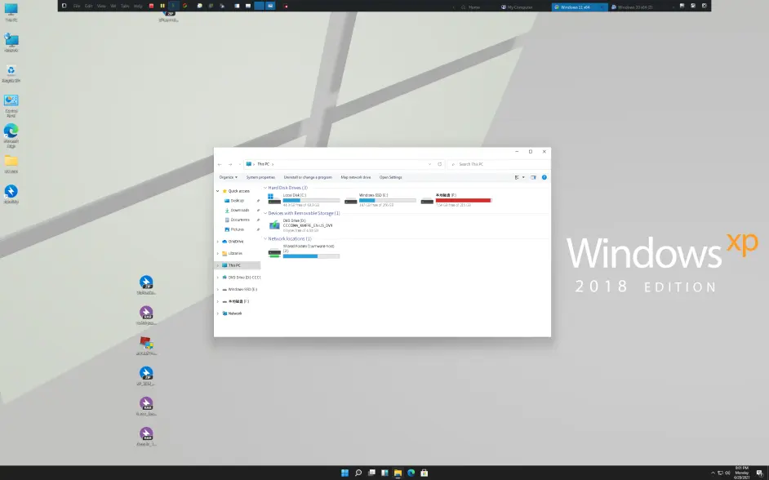Switch to the Home tab in VMware
The height and width of the screenshot is (480, 769).
click(x=470, y=7)
